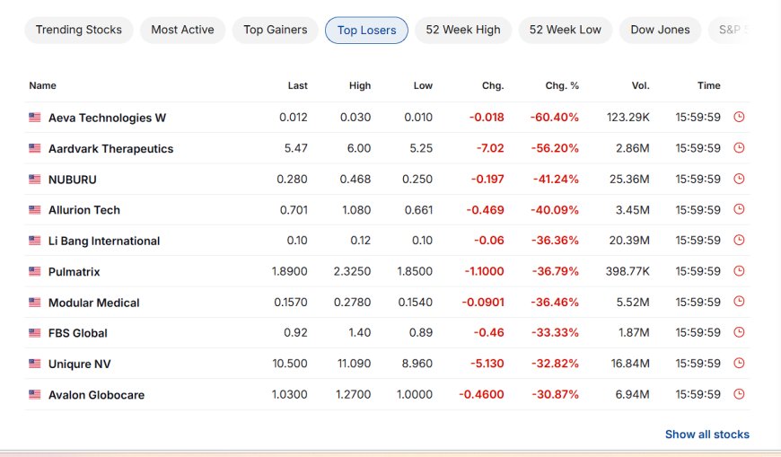This screenshot has width=781, height=457.
Task: Click the -7.02 change value
Action: point(490,148)
